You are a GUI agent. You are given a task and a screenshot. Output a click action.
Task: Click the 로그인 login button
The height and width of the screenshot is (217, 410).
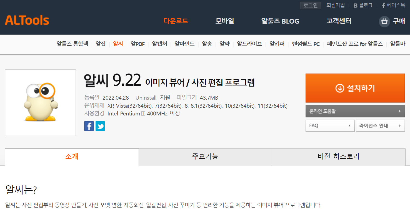point(311,5)
